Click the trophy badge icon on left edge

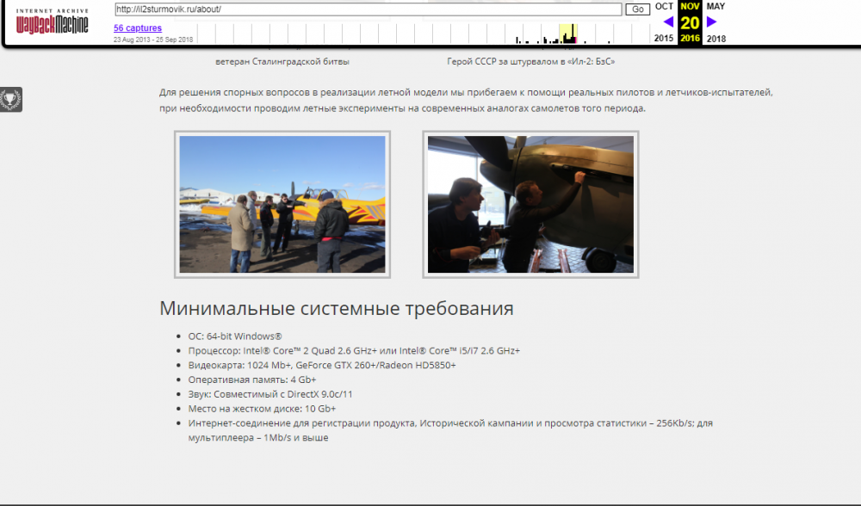(10, 99)
